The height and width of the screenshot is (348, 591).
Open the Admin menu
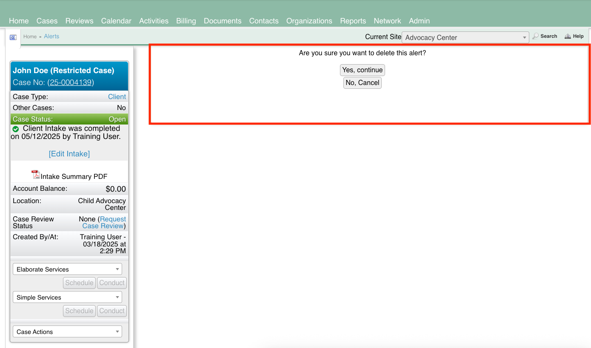click(419, 21)
